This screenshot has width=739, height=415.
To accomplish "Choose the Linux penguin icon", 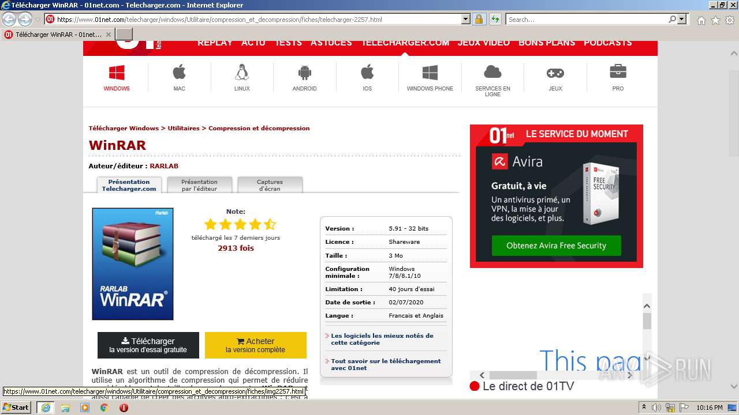I will click(242, 73).
